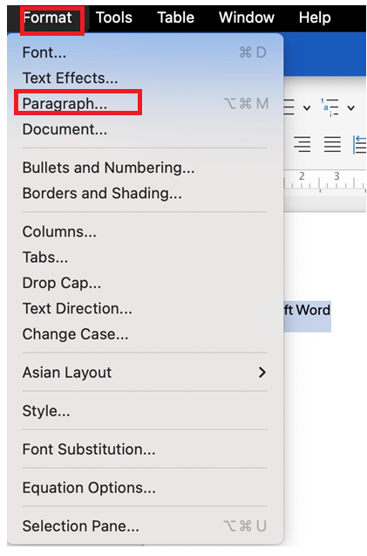Click the horizontal ruler
The image size is (367, 556).
click(x=325, y=182)
